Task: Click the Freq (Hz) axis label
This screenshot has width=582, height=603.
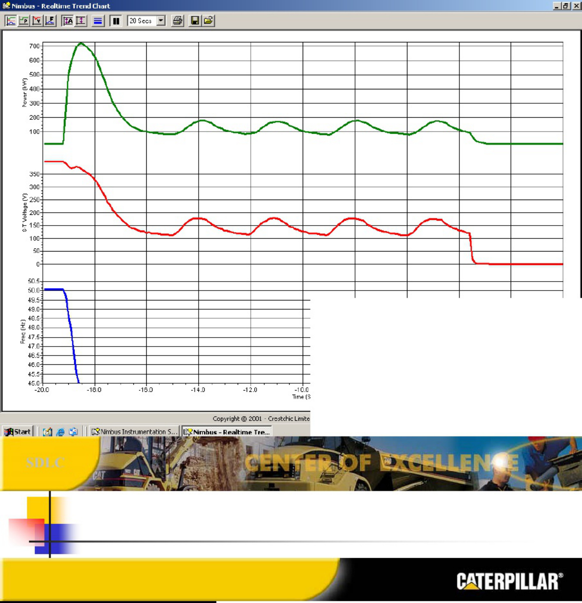Action: [23, 331]
